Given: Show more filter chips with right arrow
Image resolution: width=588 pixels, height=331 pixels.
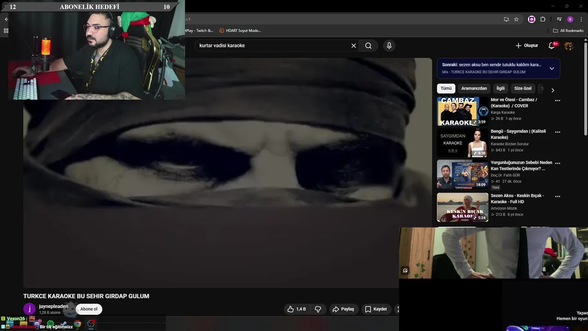Looking at the screenshot, I should (553, 90).
